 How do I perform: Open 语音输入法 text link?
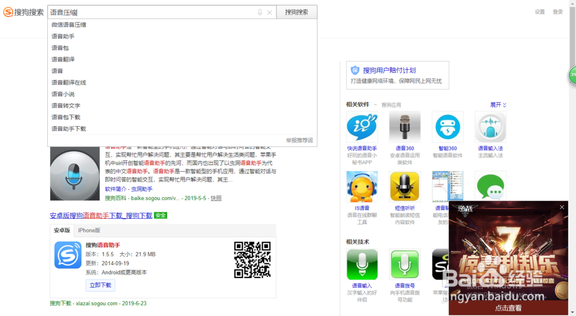(490, 148)
